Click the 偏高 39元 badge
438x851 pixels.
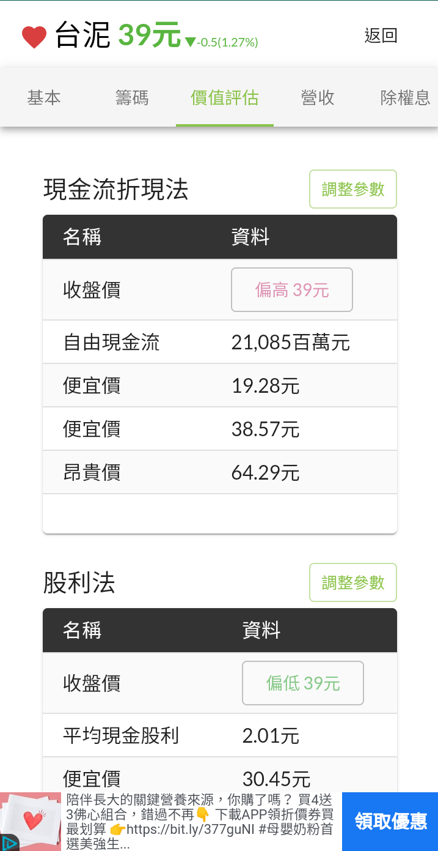point(292,290)
